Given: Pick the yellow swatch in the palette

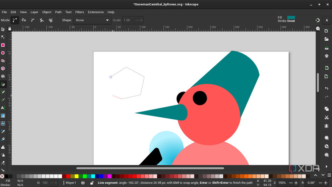Looking at the screenshot, I should [76, 176].
